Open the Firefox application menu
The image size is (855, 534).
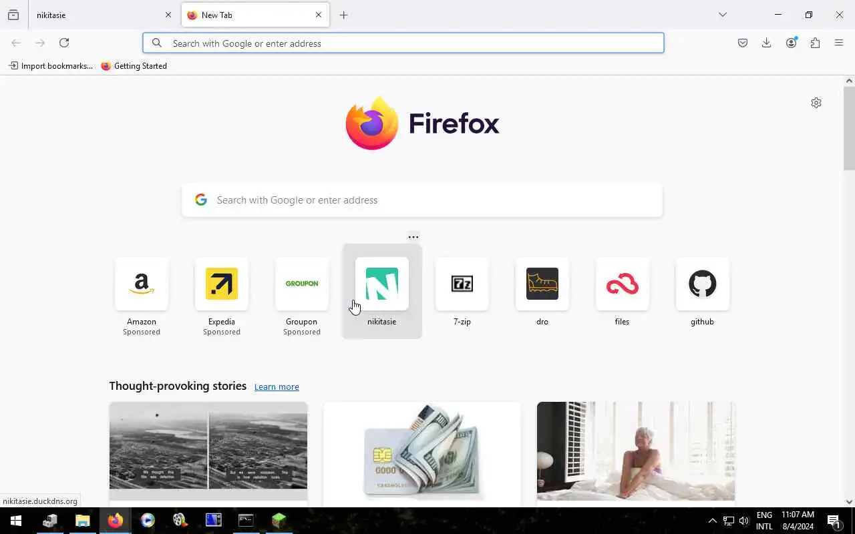click(839, 43)
